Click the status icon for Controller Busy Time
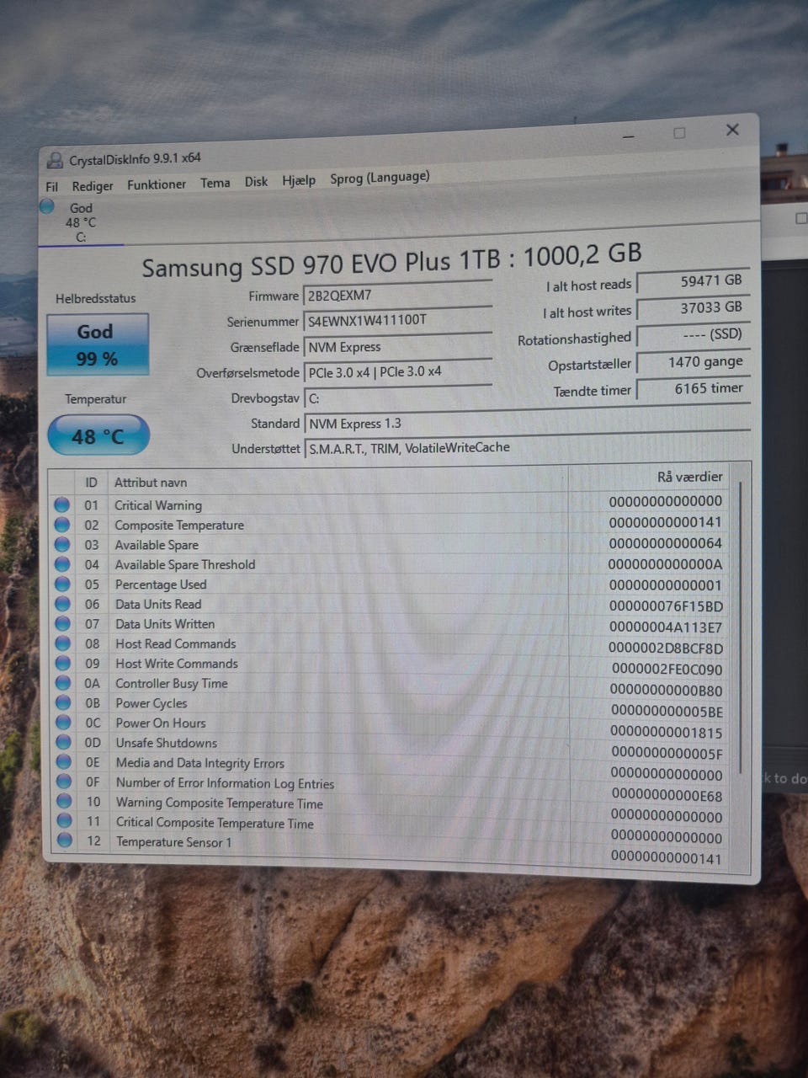The image size is (808, 1078). [62, 683]
